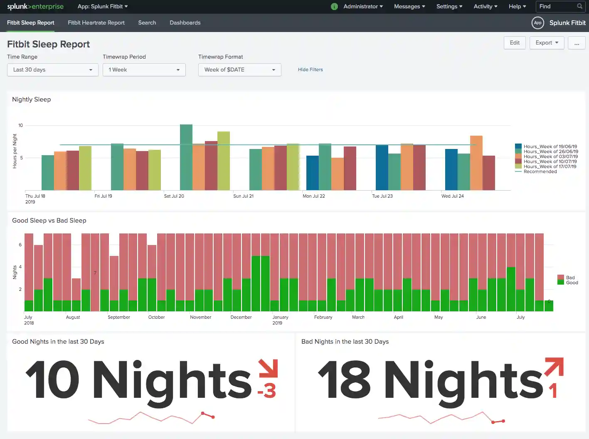589x439 pixels.
Task: Toggle the Bad series legend entry
Action: 570,278
